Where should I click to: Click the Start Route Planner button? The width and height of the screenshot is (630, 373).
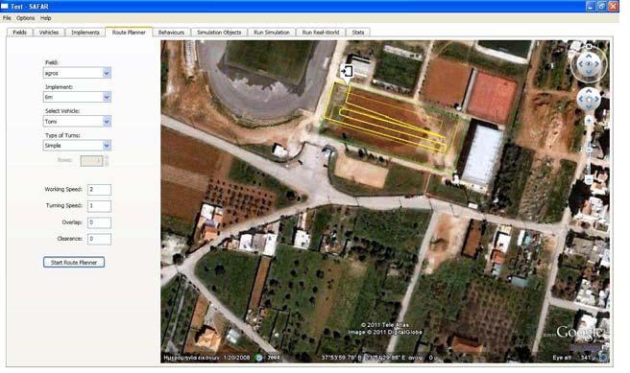coord(74,263)
